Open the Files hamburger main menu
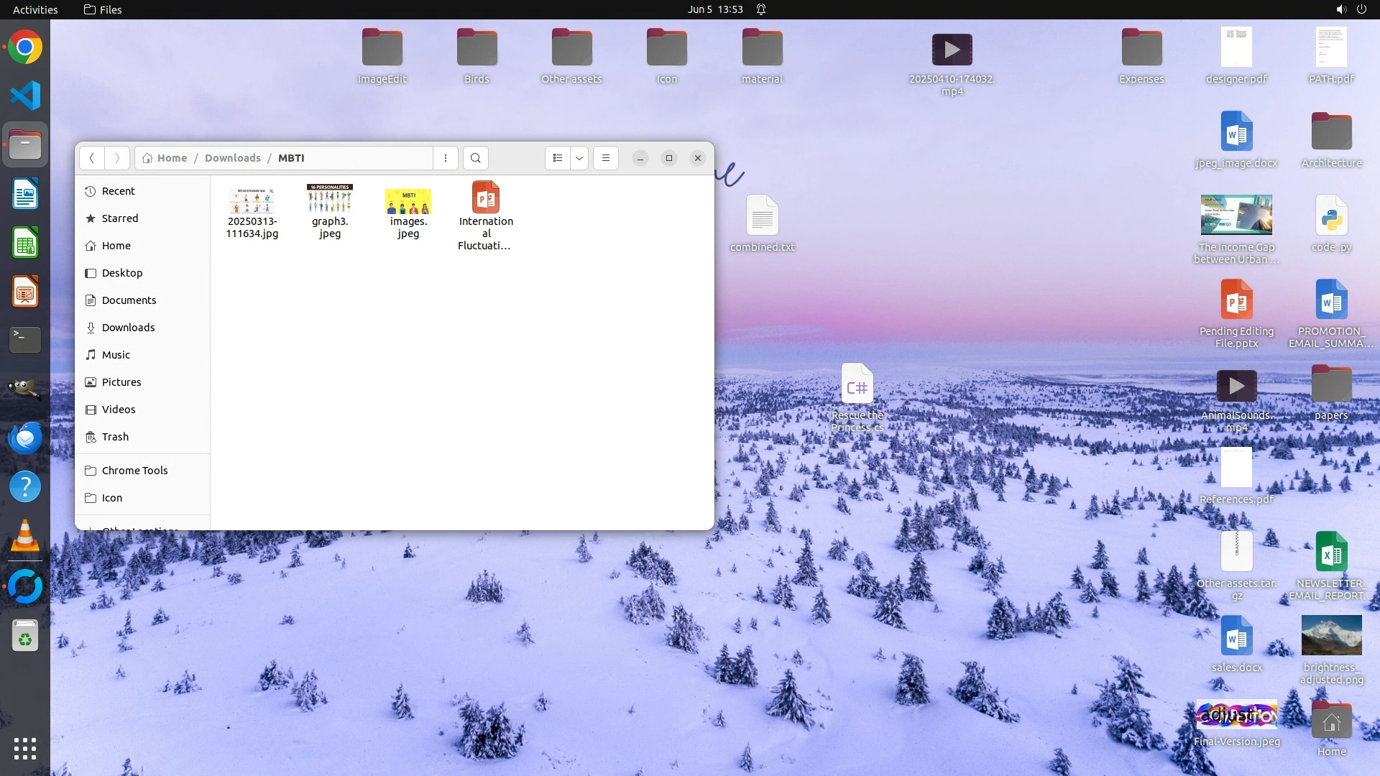This screenshot has width=1380, height=776. pos(606,158)
